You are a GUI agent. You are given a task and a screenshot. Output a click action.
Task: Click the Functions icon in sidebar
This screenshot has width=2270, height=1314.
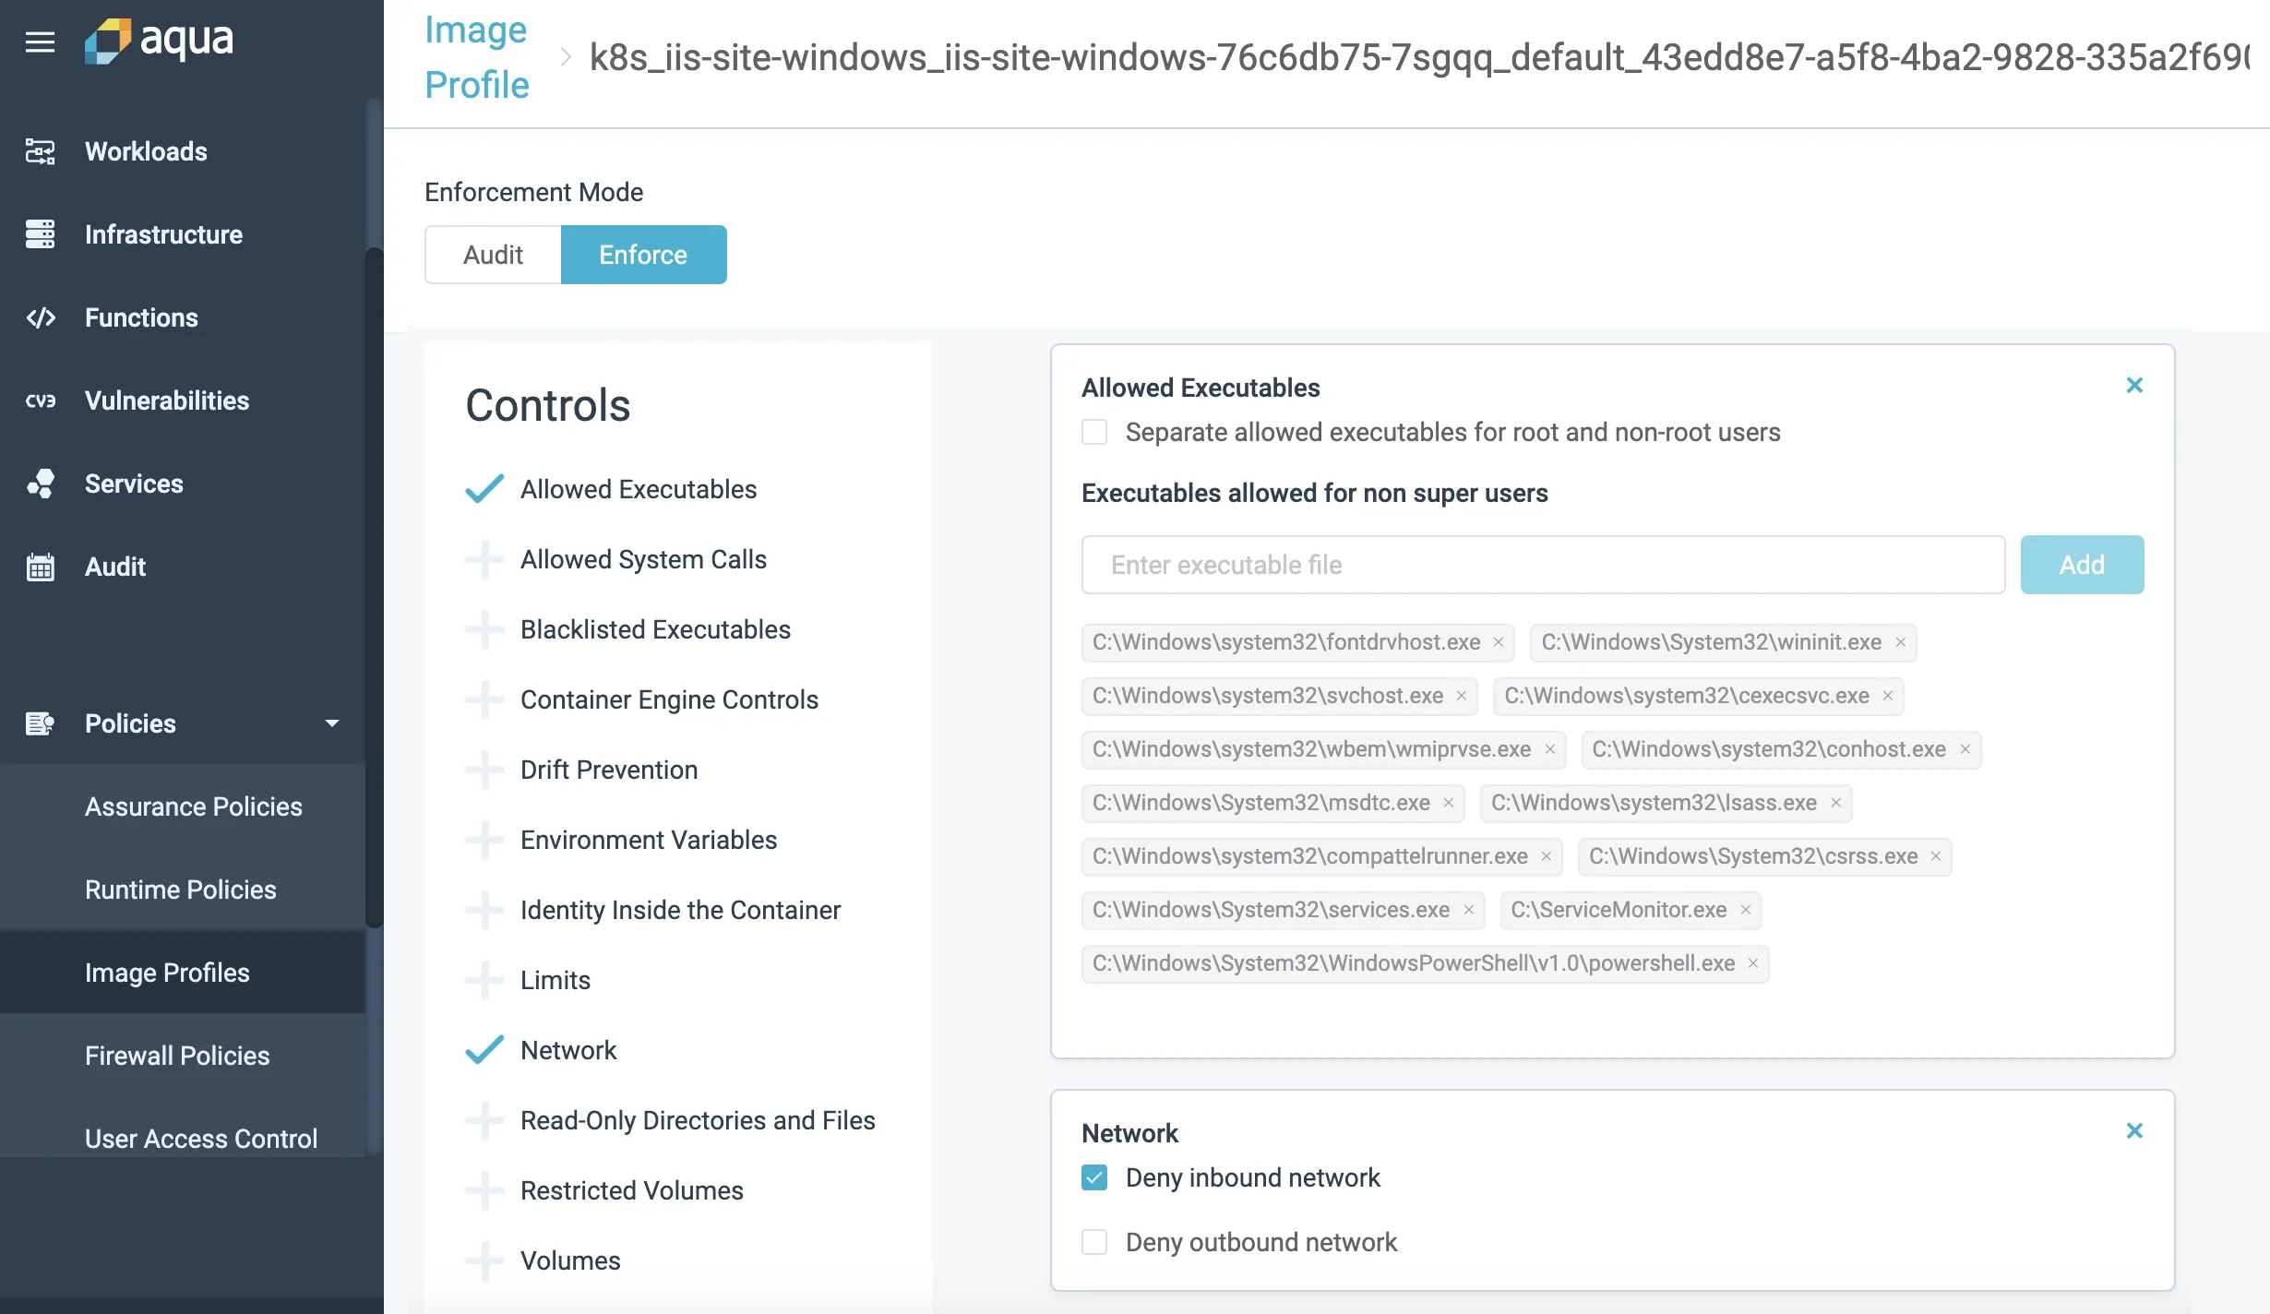(41, 316)
